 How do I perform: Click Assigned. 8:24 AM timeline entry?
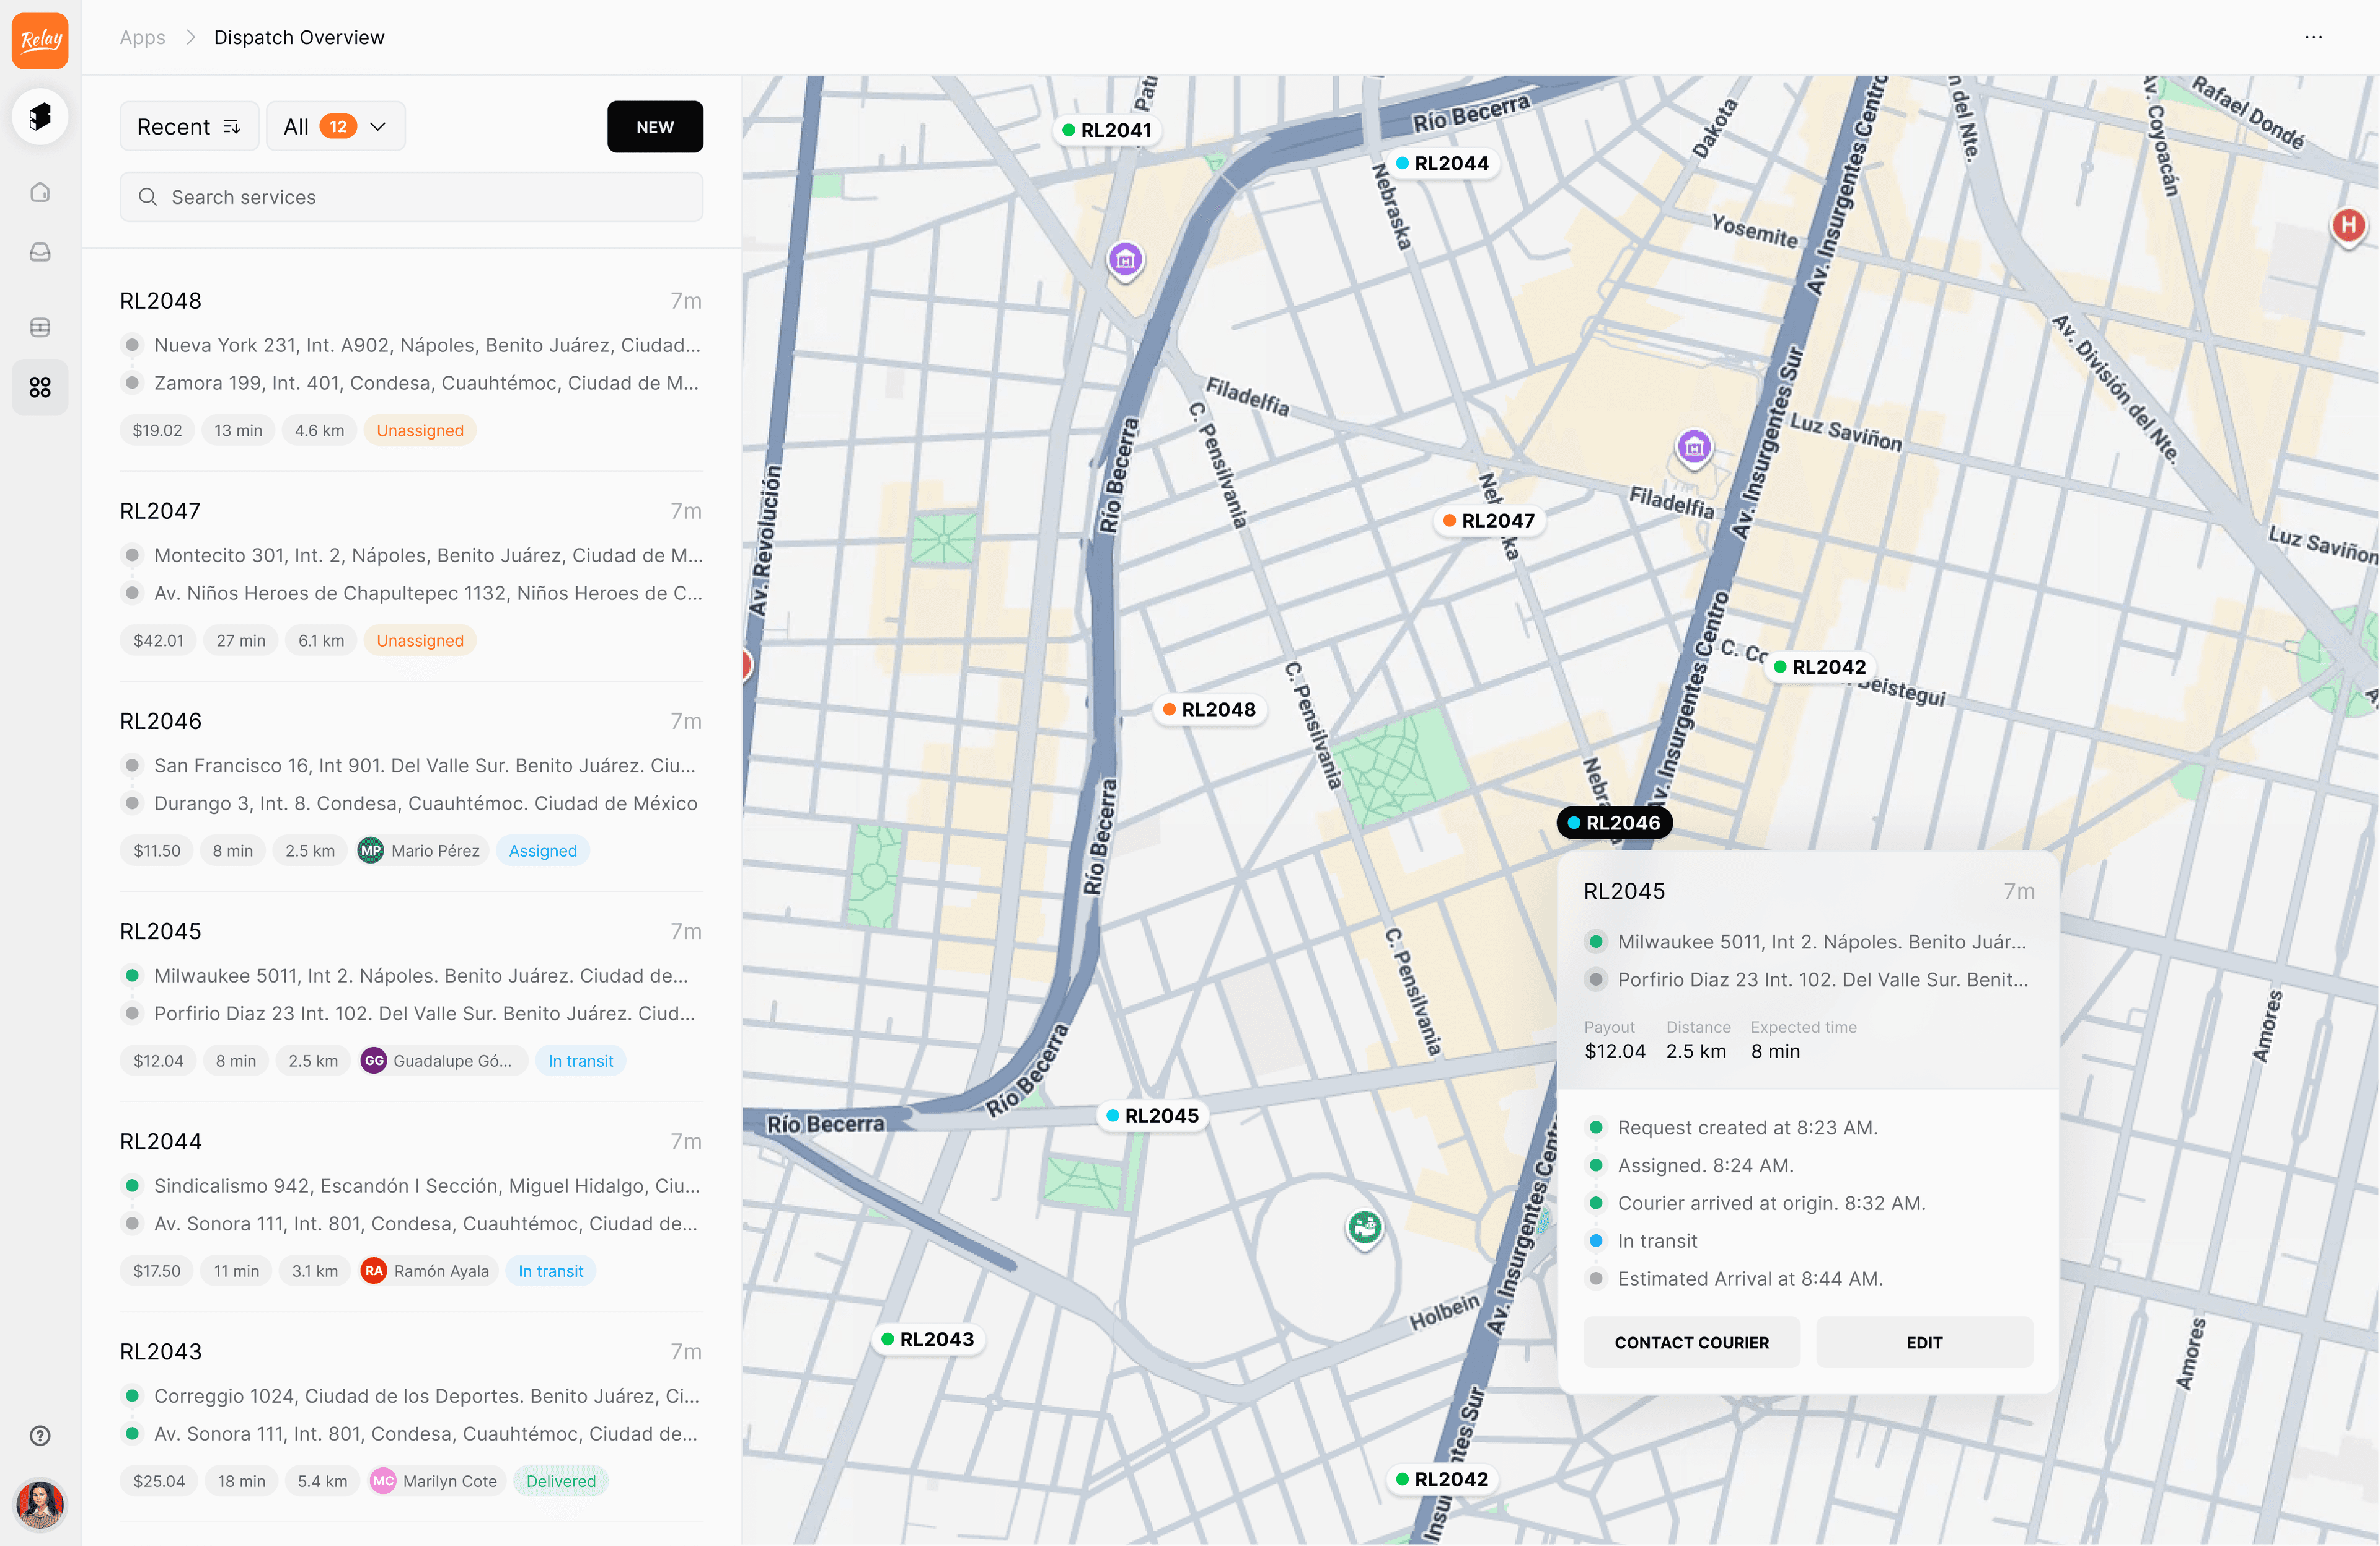pos(1705,1165)
